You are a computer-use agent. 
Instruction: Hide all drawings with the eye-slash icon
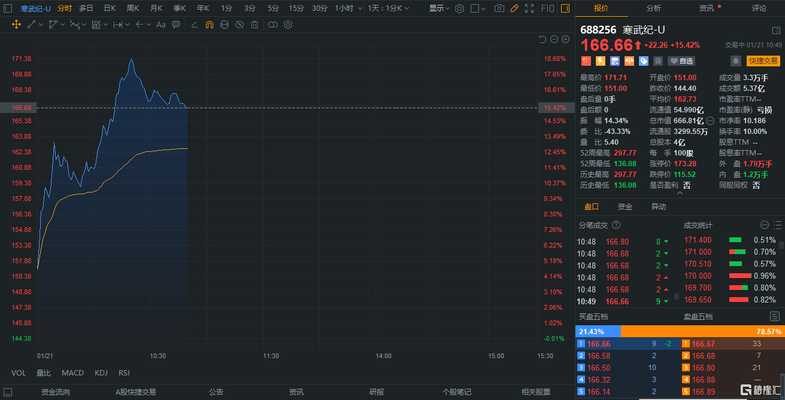239,25
